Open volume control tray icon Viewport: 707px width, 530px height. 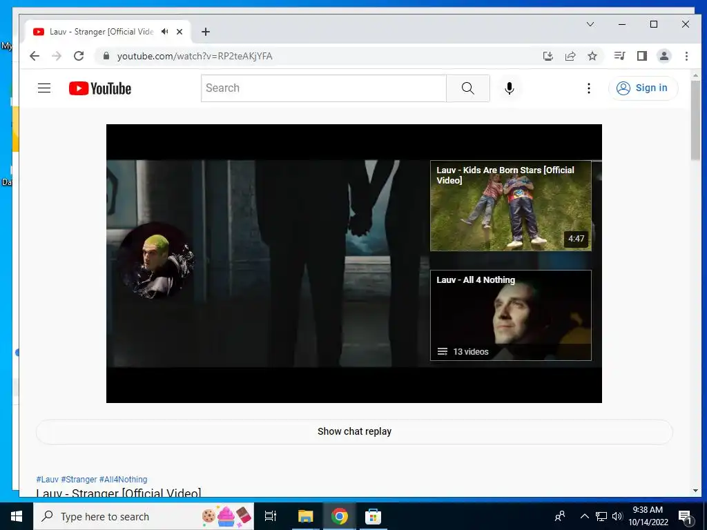click(x=617, y=516)
